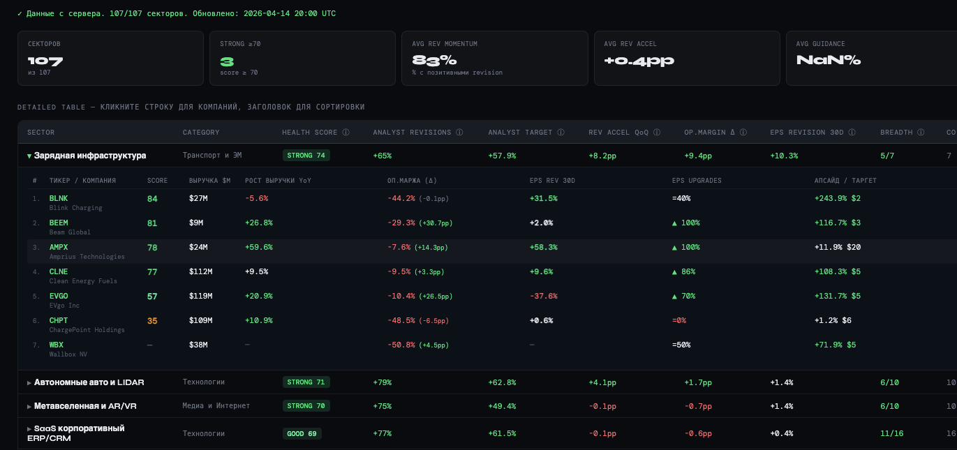Select the WBX ticker

57,345
